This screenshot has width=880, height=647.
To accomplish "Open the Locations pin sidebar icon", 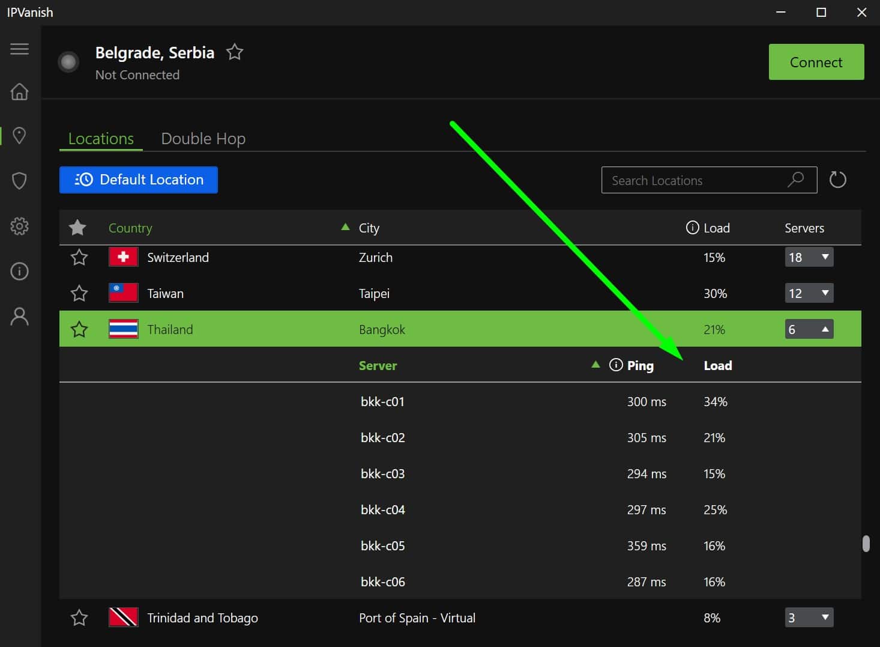I will click(x=19, y=135).
